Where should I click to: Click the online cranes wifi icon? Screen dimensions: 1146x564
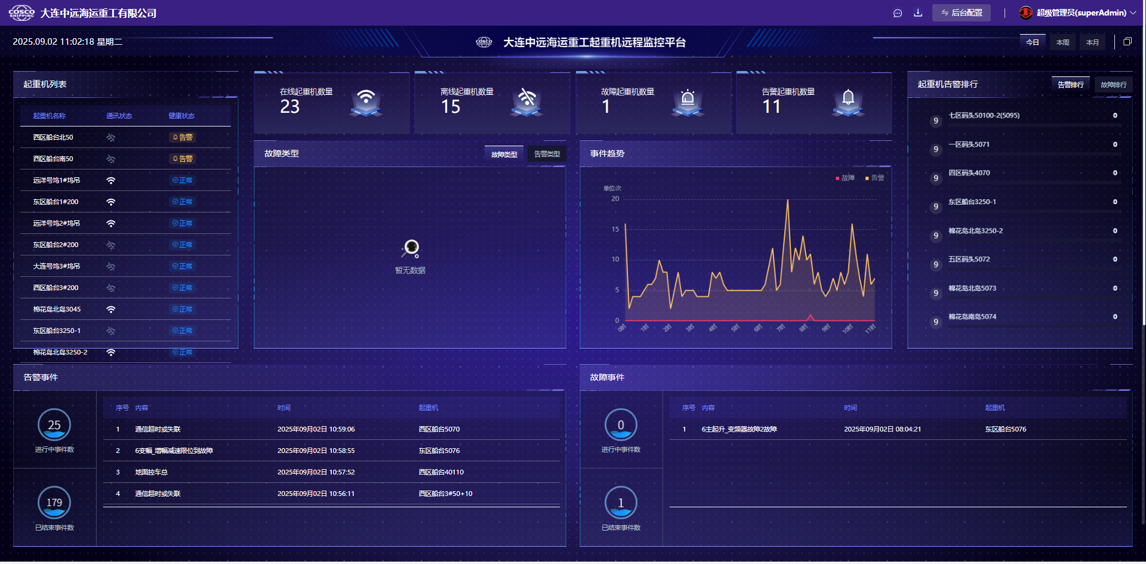[366, 100]
